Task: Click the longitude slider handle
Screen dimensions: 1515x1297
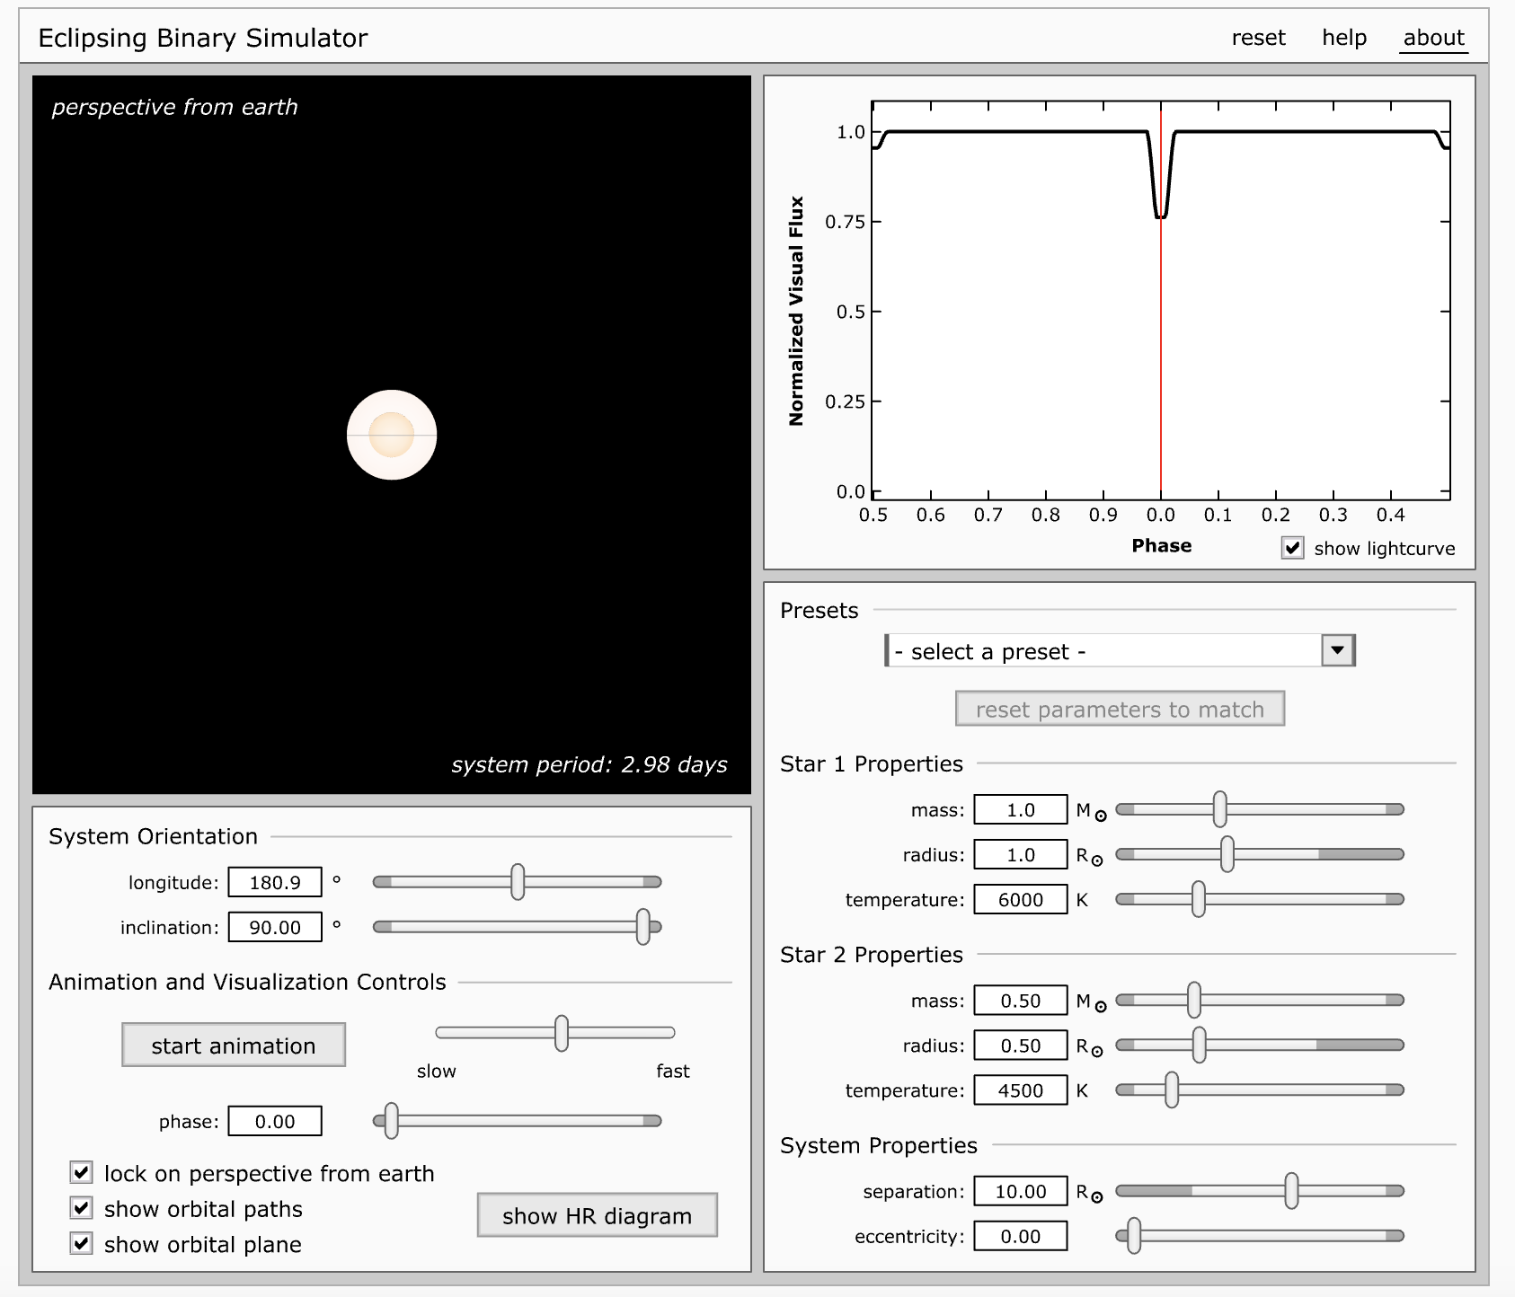Action: (518, 882)
